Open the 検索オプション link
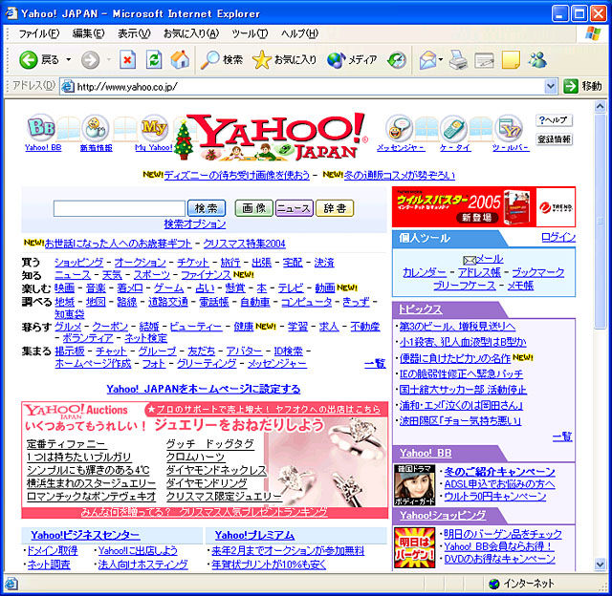 (x=195, y=223)
